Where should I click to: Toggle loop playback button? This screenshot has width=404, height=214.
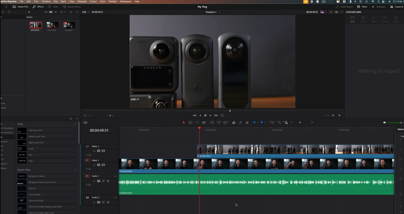point(222,116)
